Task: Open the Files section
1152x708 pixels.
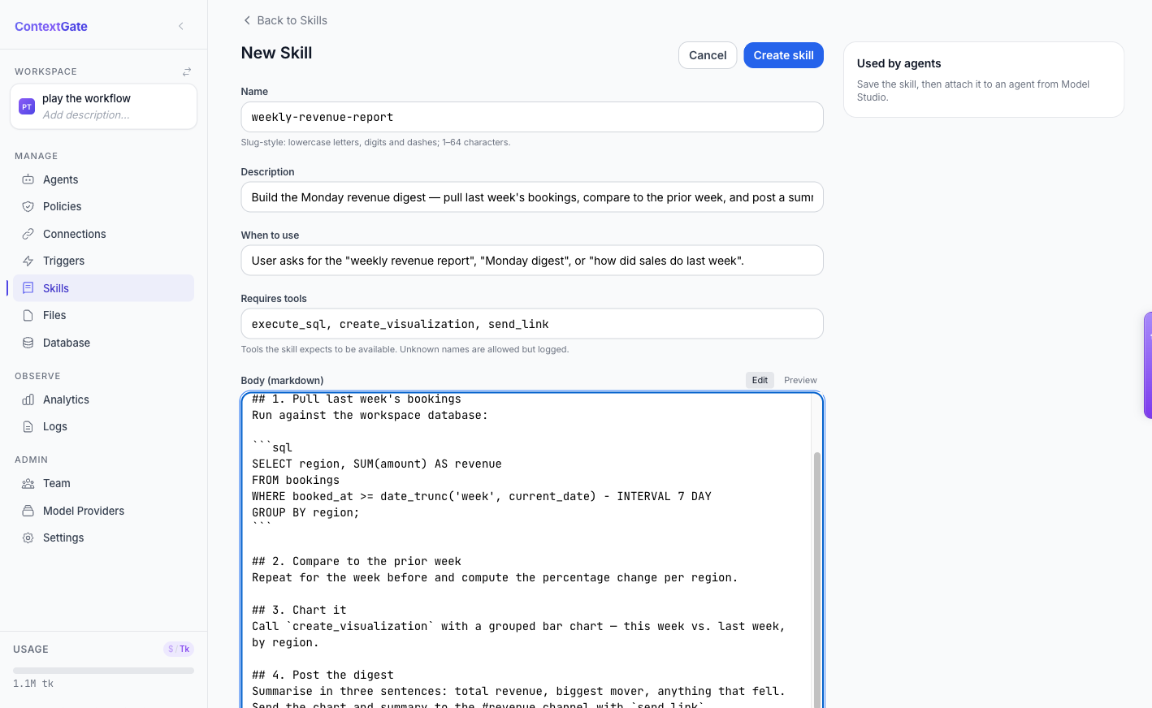Action: coord(103,315)
